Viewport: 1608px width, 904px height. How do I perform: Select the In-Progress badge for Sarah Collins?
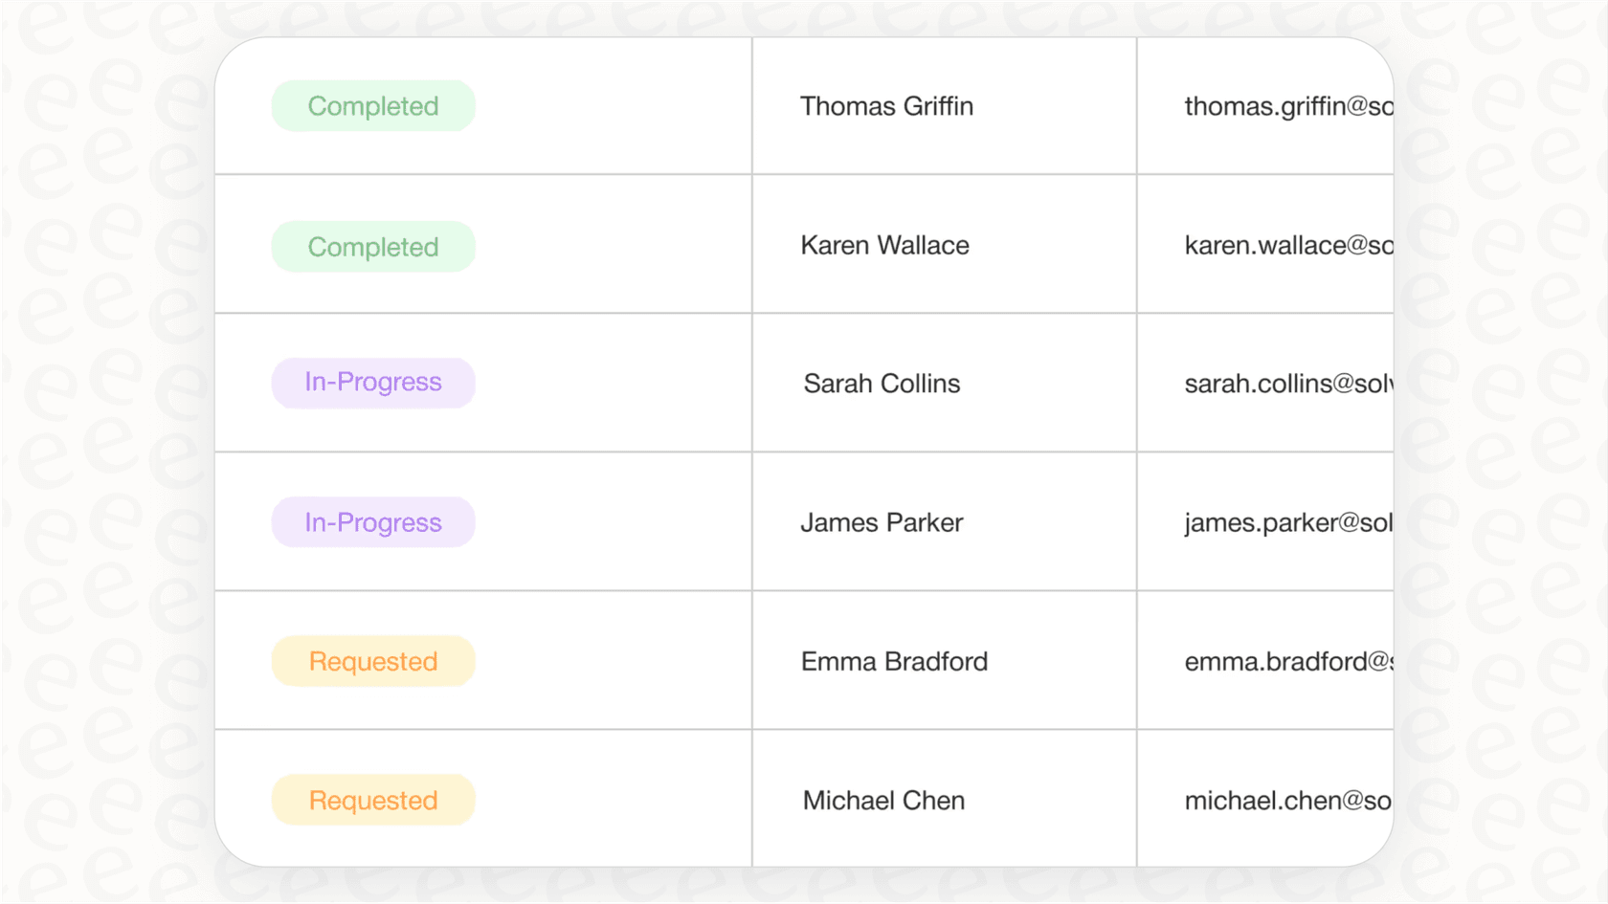coord(372,382)
